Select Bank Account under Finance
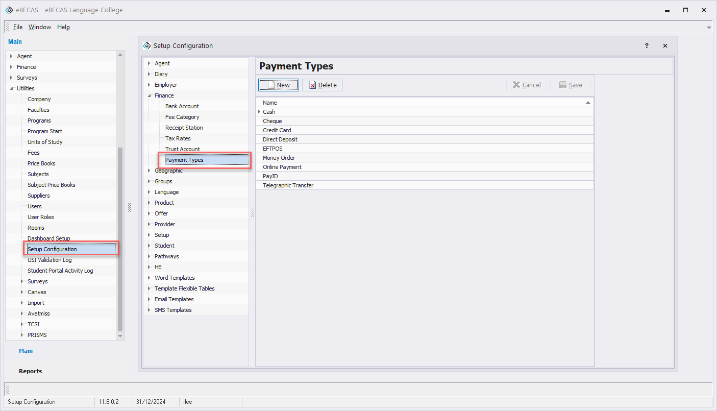The image size is (717, 411). pyautogui.click(x=182, y=106)
